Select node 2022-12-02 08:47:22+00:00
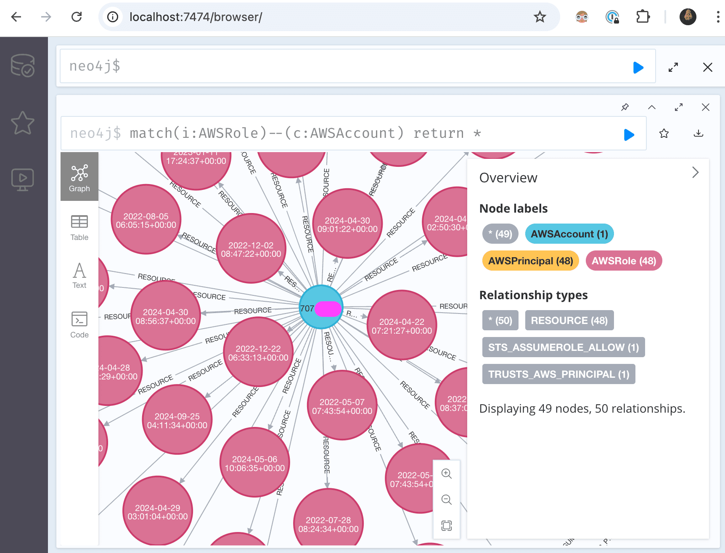This screenshot has width=725, height=553. coord(251,249)
